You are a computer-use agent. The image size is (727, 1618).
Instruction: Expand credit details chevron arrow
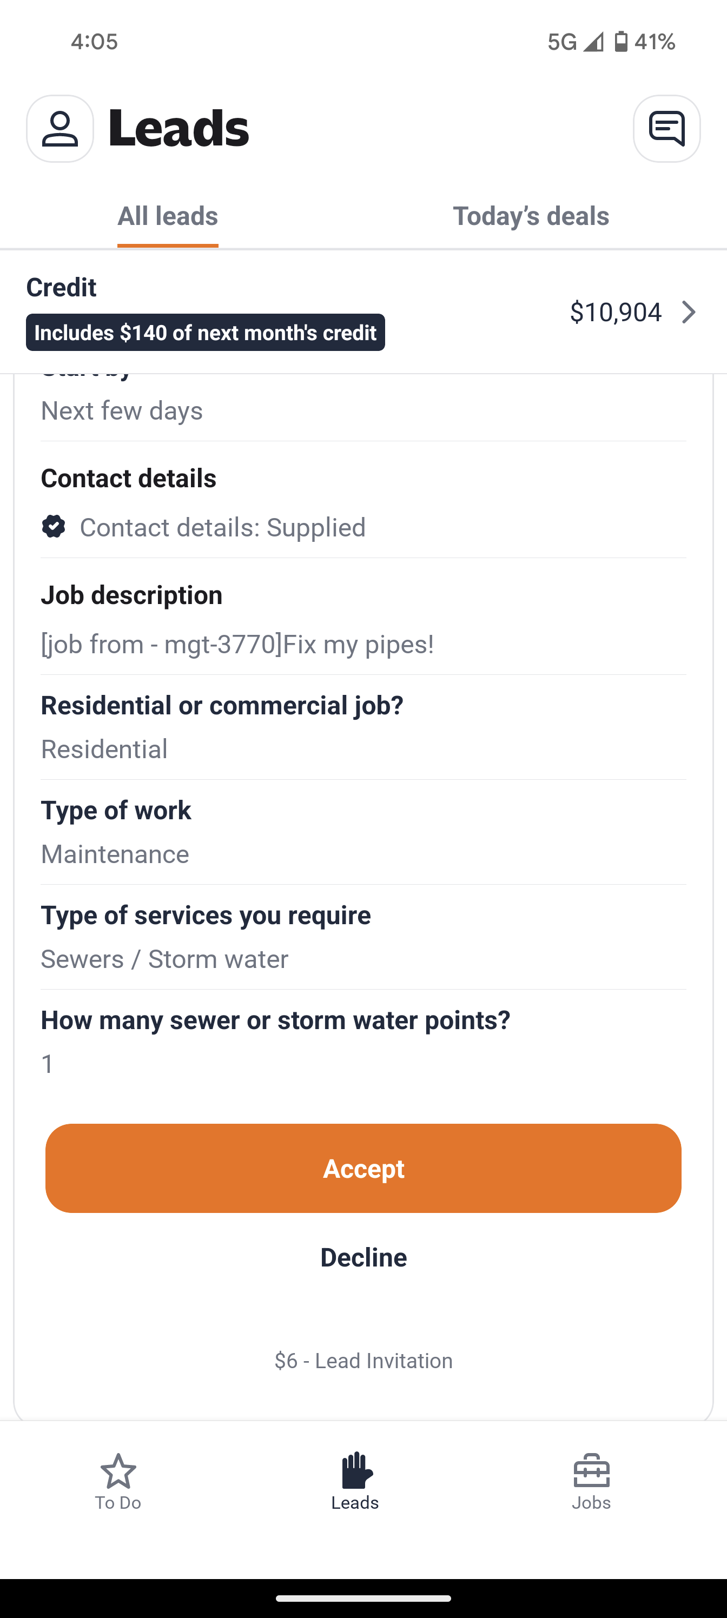[689, 312]
